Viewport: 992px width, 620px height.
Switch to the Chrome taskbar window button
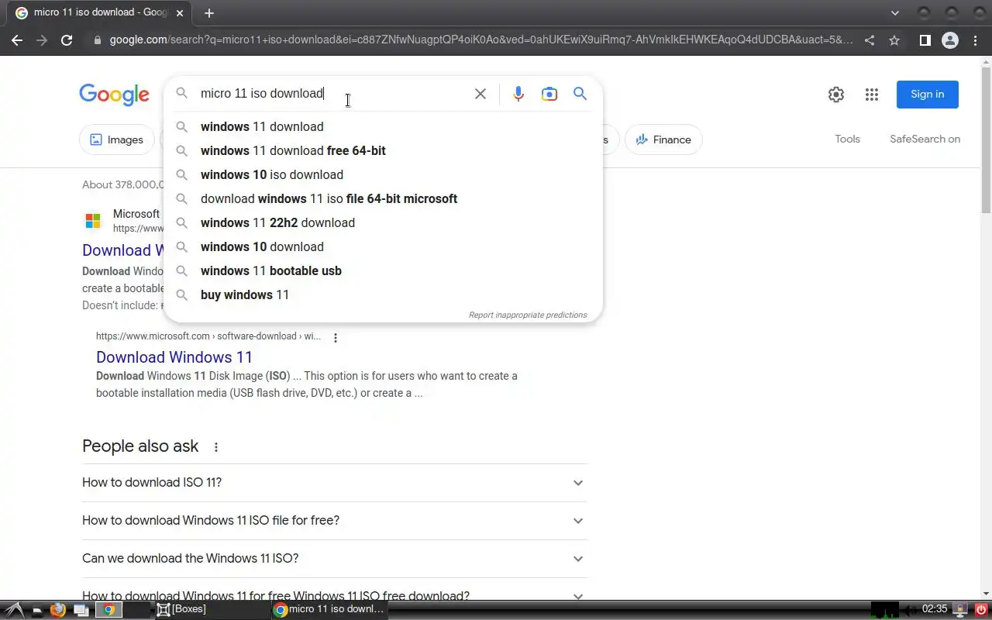tap(329, 610)
